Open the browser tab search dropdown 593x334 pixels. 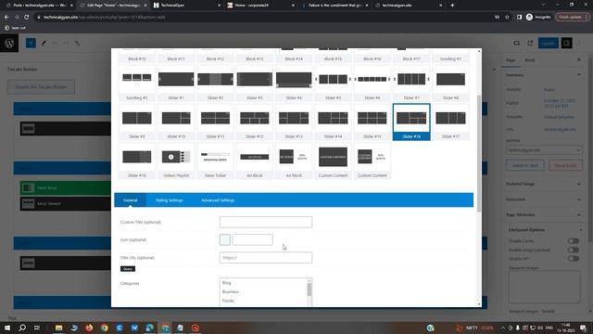pos(544,5)
